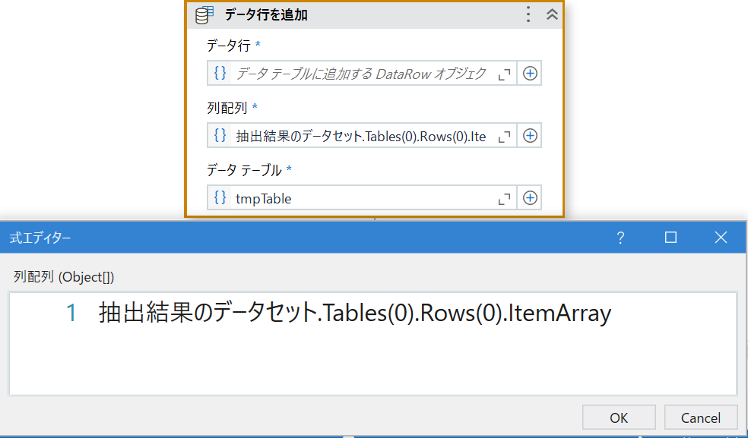Click the help question mark in 式エディター
Viewport: 748px width, 438px height.
click(620, 238)
